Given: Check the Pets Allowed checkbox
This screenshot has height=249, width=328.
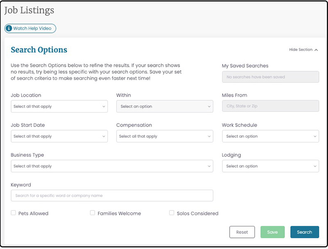Looking at the screenshot, I should (13, 213).
